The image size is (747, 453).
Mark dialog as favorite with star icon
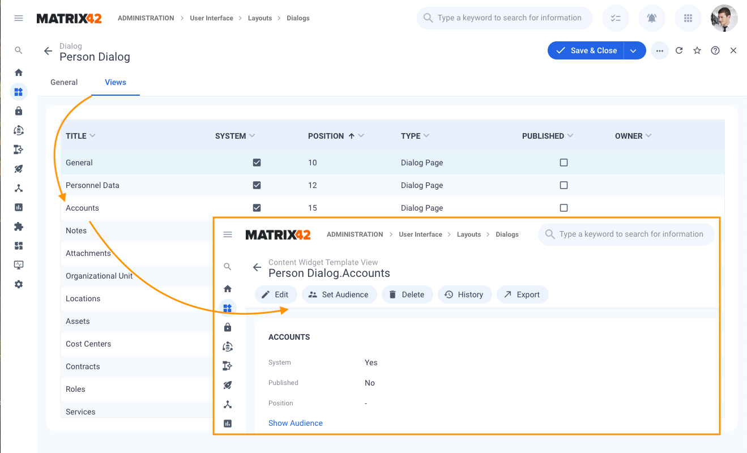click(697, 50)
